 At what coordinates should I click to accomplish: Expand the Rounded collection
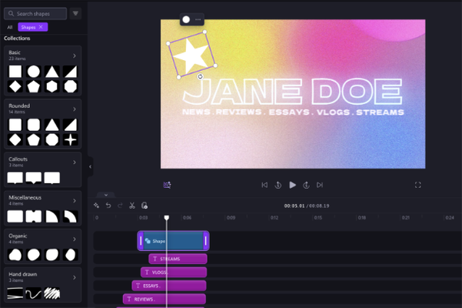[75, 109]
